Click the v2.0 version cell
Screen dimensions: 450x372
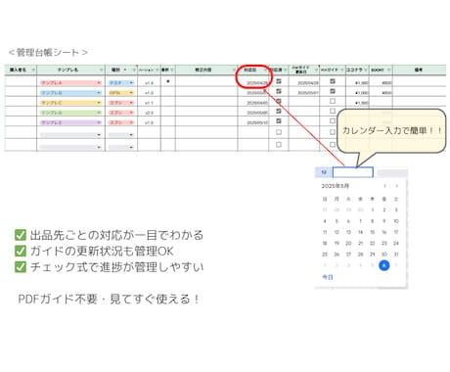coord(149,113)
